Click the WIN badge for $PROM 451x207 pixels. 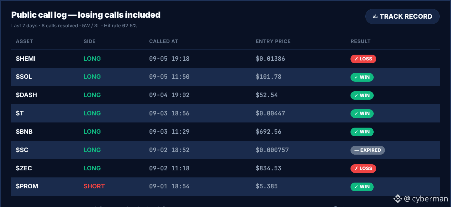(362, 187)
